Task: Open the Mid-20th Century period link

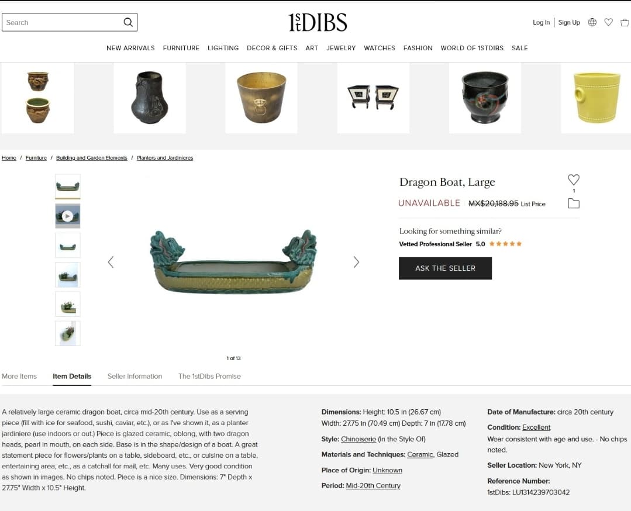Action: coord(373,486)
